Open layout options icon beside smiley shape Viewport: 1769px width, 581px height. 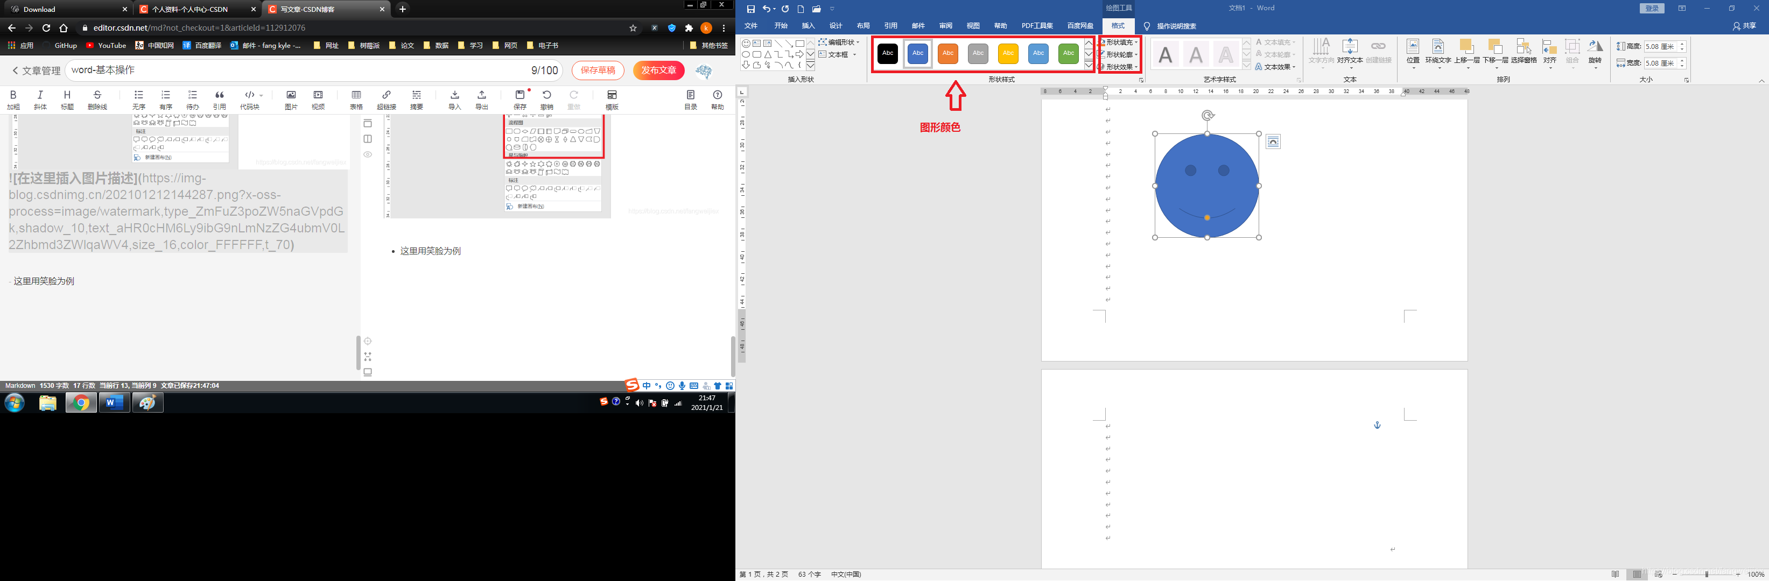click(x=1273, y=142)
